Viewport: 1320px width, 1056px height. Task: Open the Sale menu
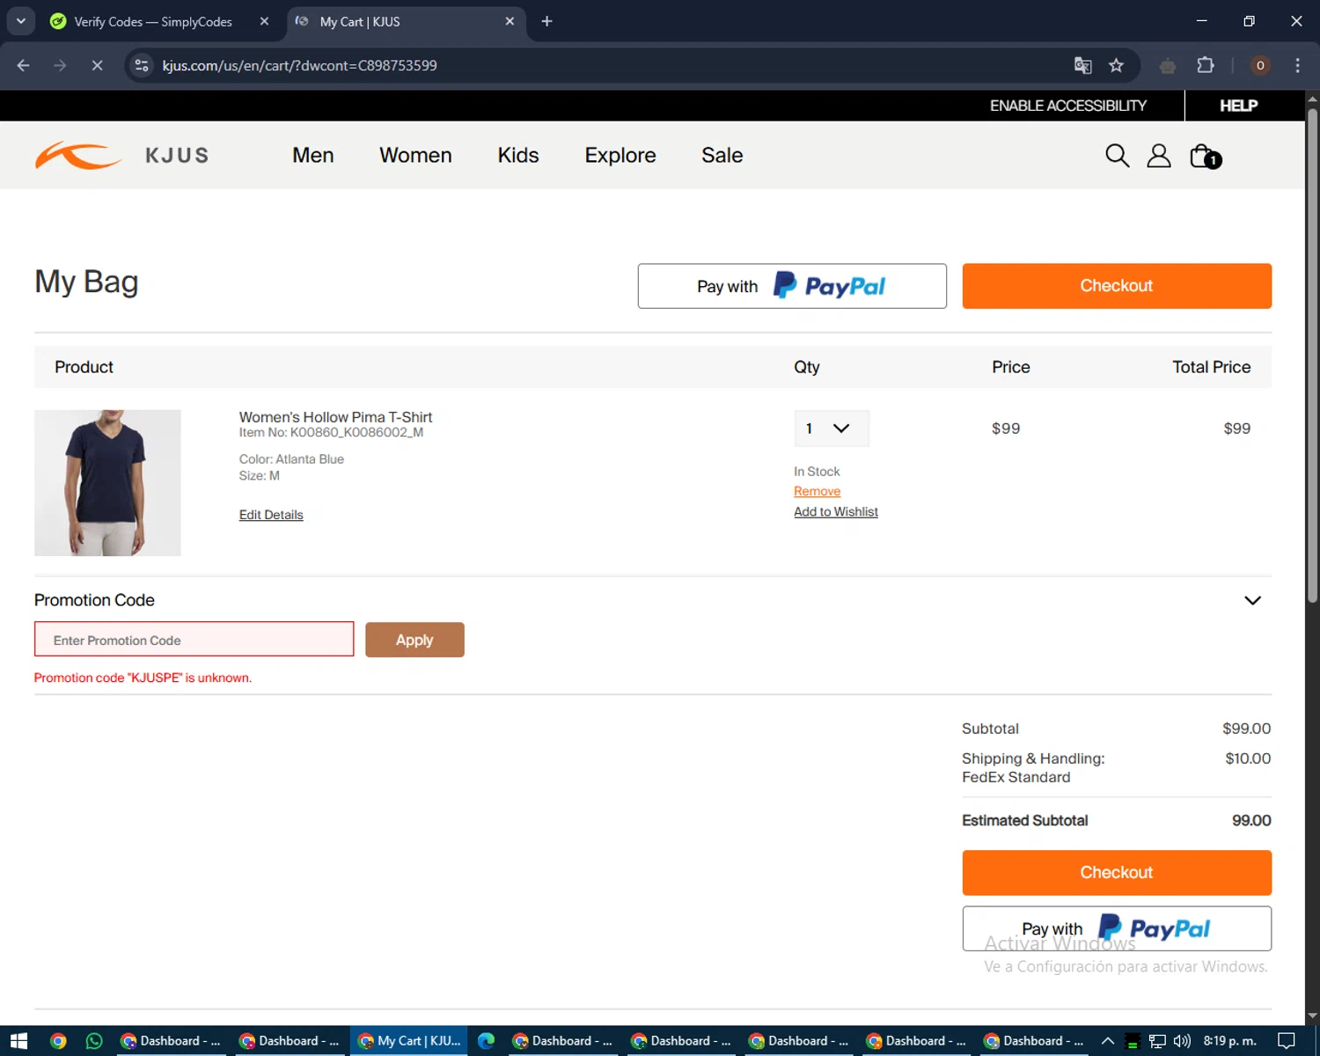coord(722,155)
